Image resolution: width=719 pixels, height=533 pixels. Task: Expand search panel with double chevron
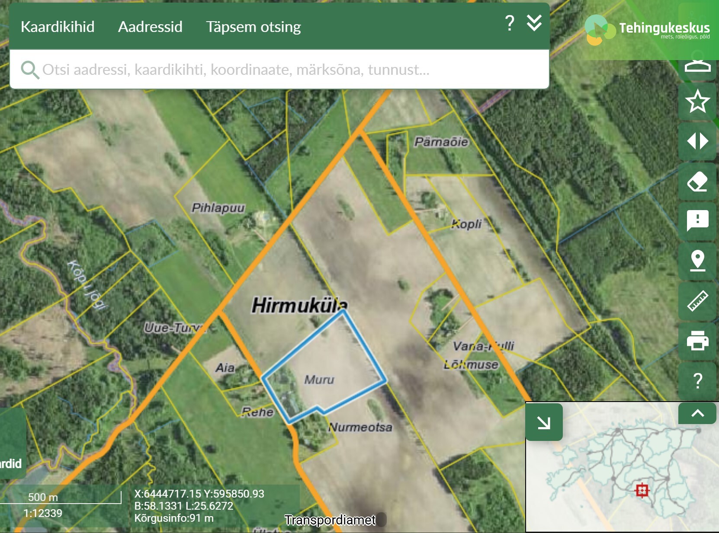pos(534,23)
